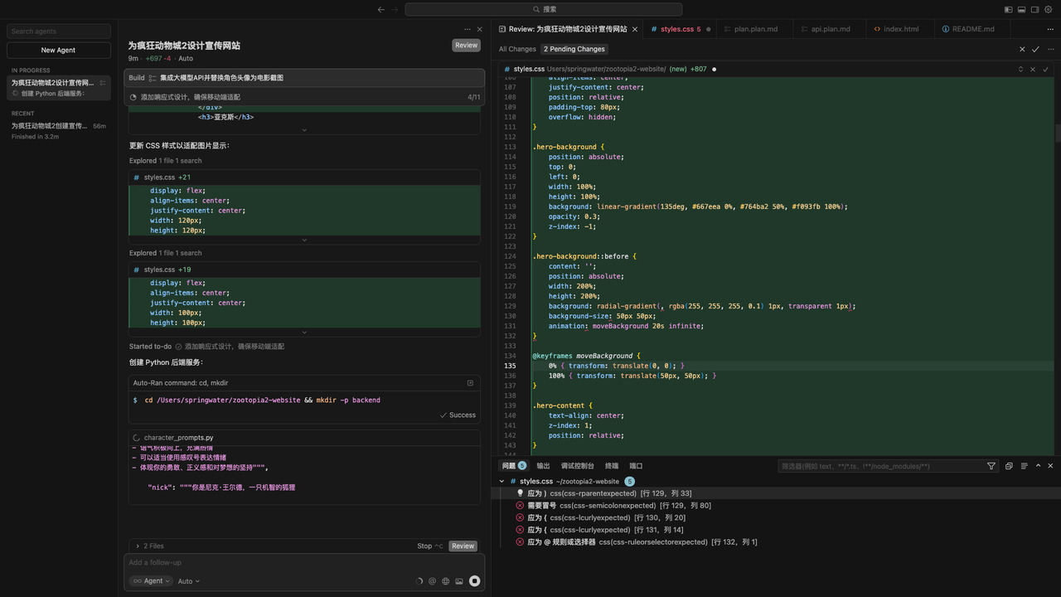Toggle the secondary sidebar layout icon

point(1034,9)
